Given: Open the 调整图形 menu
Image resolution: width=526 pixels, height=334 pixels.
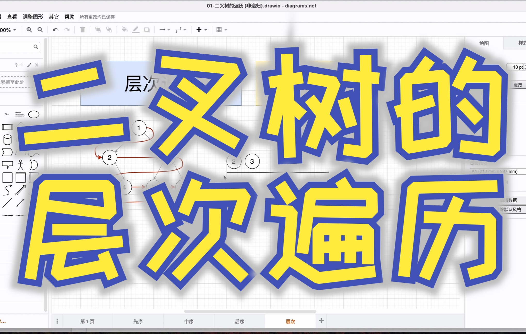Looking at the screenshot, I should click(x=33, y=17).
